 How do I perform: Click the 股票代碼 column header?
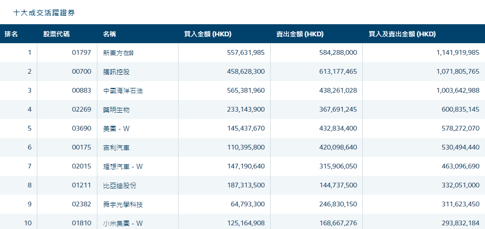pyautogui.click(x=56, y=34)
